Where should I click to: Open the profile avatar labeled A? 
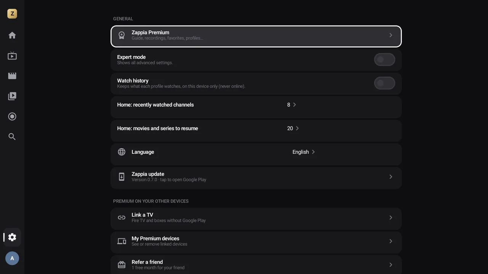coord(12,258)
